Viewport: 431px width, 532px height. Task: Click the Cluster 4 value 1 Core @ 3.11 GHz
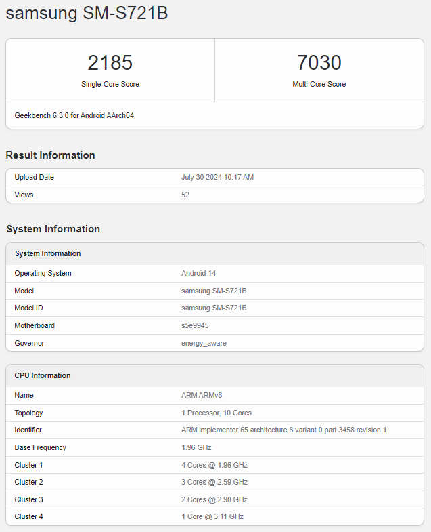point(212,517)
